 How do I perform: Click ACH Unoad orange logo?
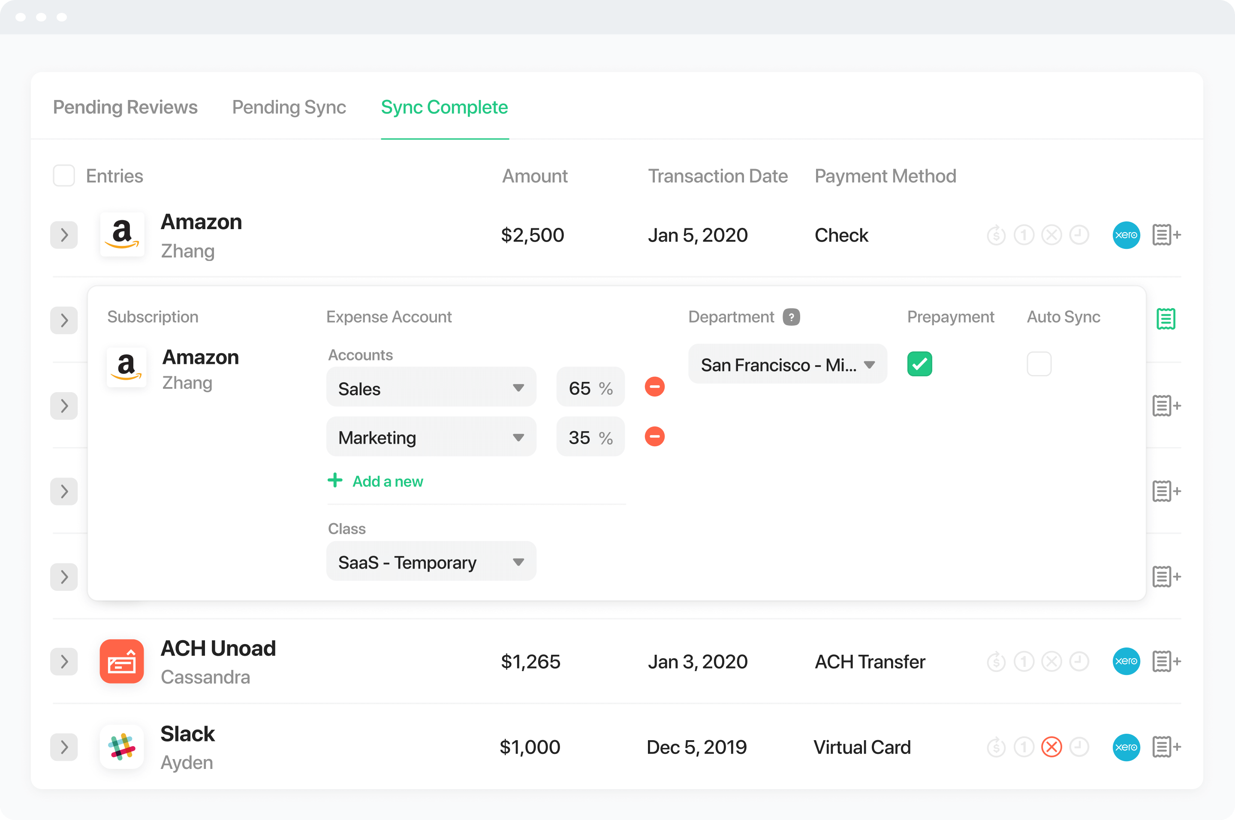click(122, 661)
